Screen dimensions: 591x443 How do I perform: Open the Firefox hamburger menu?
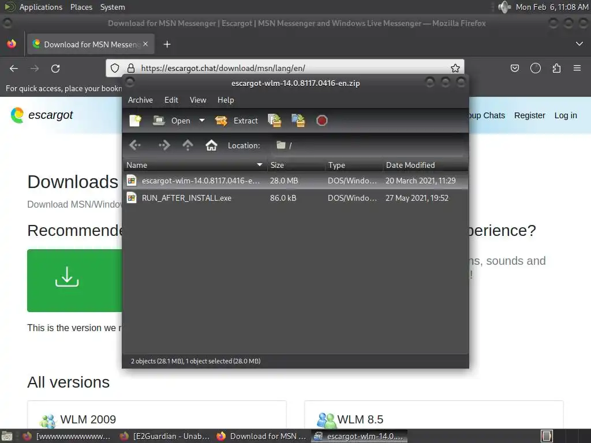pos(577,68)
